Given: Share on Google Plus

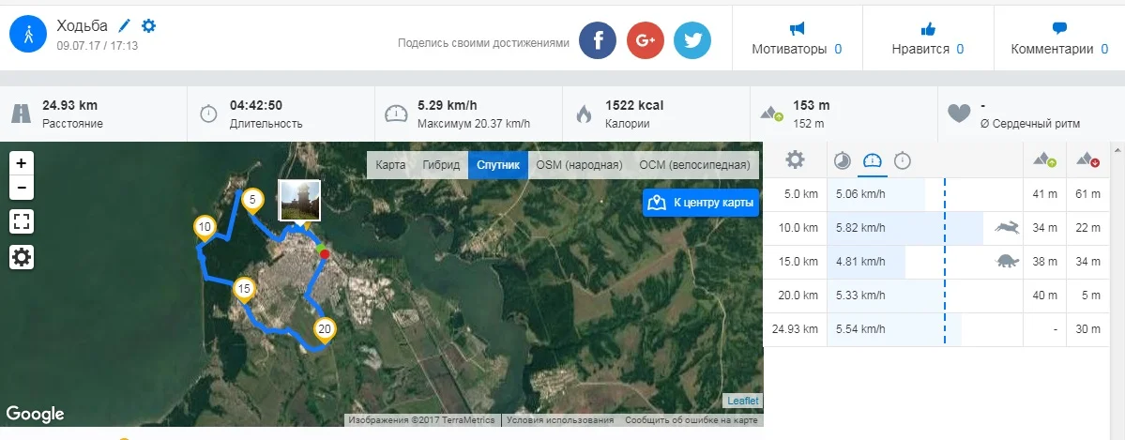Looking at the screenshot, I should pos(645,40).
